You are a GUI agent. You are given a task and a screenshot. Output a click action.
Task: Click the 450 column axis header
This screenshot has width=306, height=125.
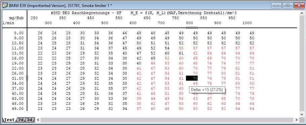pyautogui.click(x=90, y=18)
